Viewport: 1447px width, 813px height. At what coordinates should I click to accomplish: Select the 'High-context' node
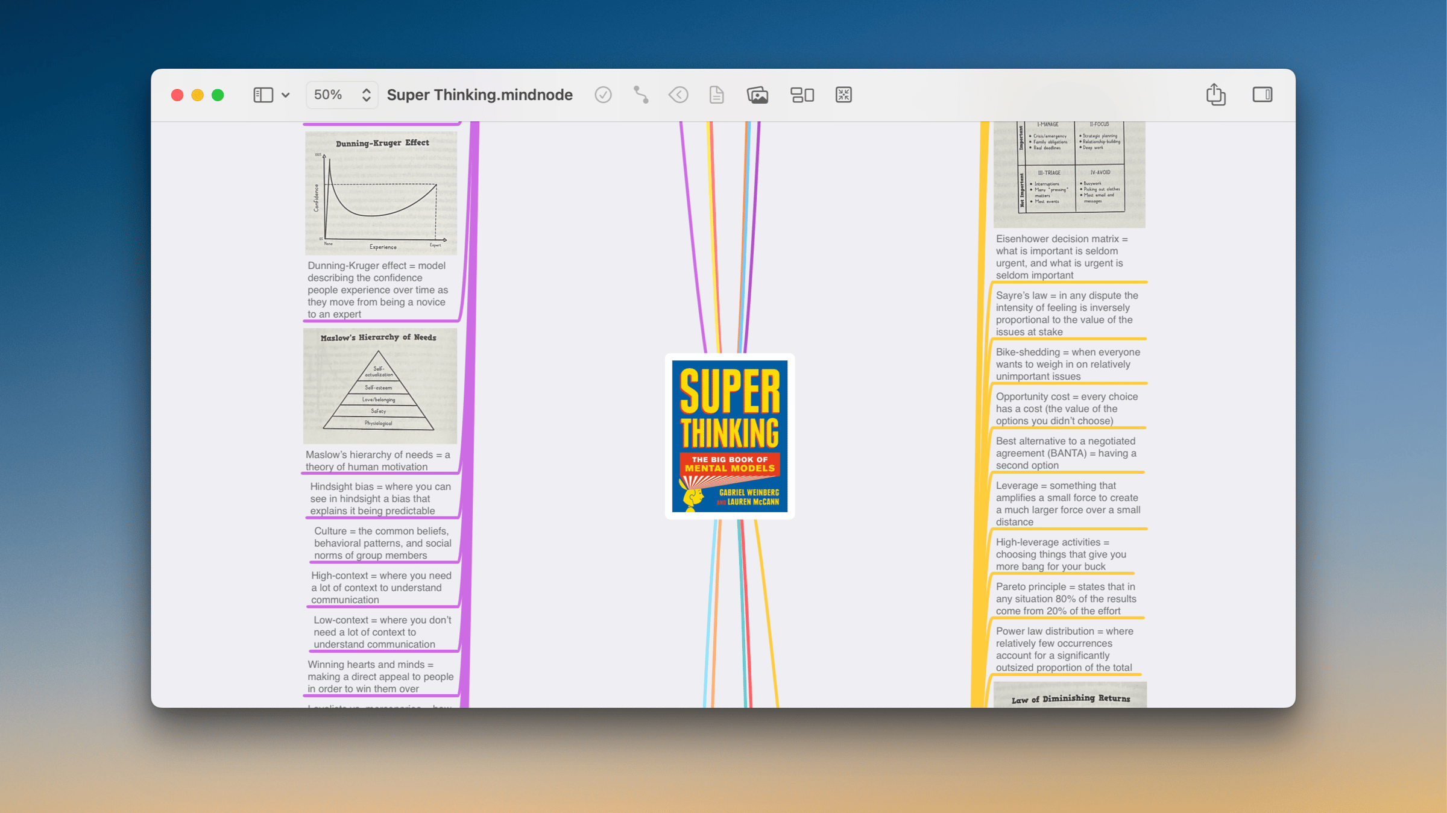pos(381,588)
